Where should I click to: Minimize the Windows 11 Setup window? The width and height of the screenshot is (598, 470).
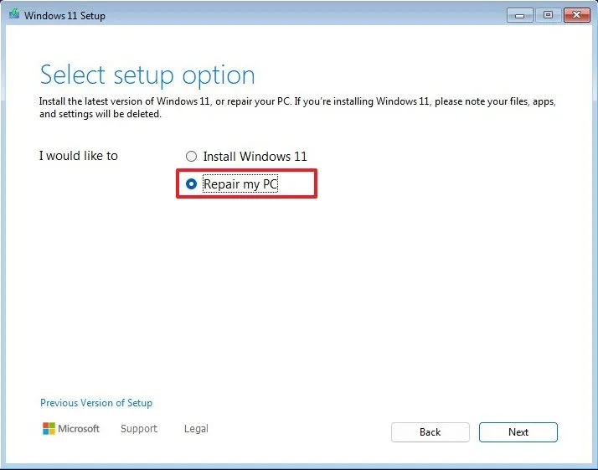519,15
